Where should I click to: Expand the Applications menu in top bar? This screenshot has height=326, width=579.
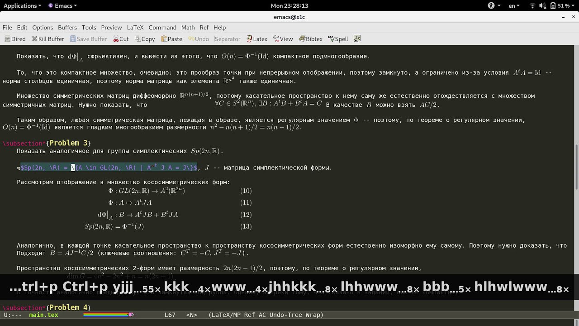[22, 5]
